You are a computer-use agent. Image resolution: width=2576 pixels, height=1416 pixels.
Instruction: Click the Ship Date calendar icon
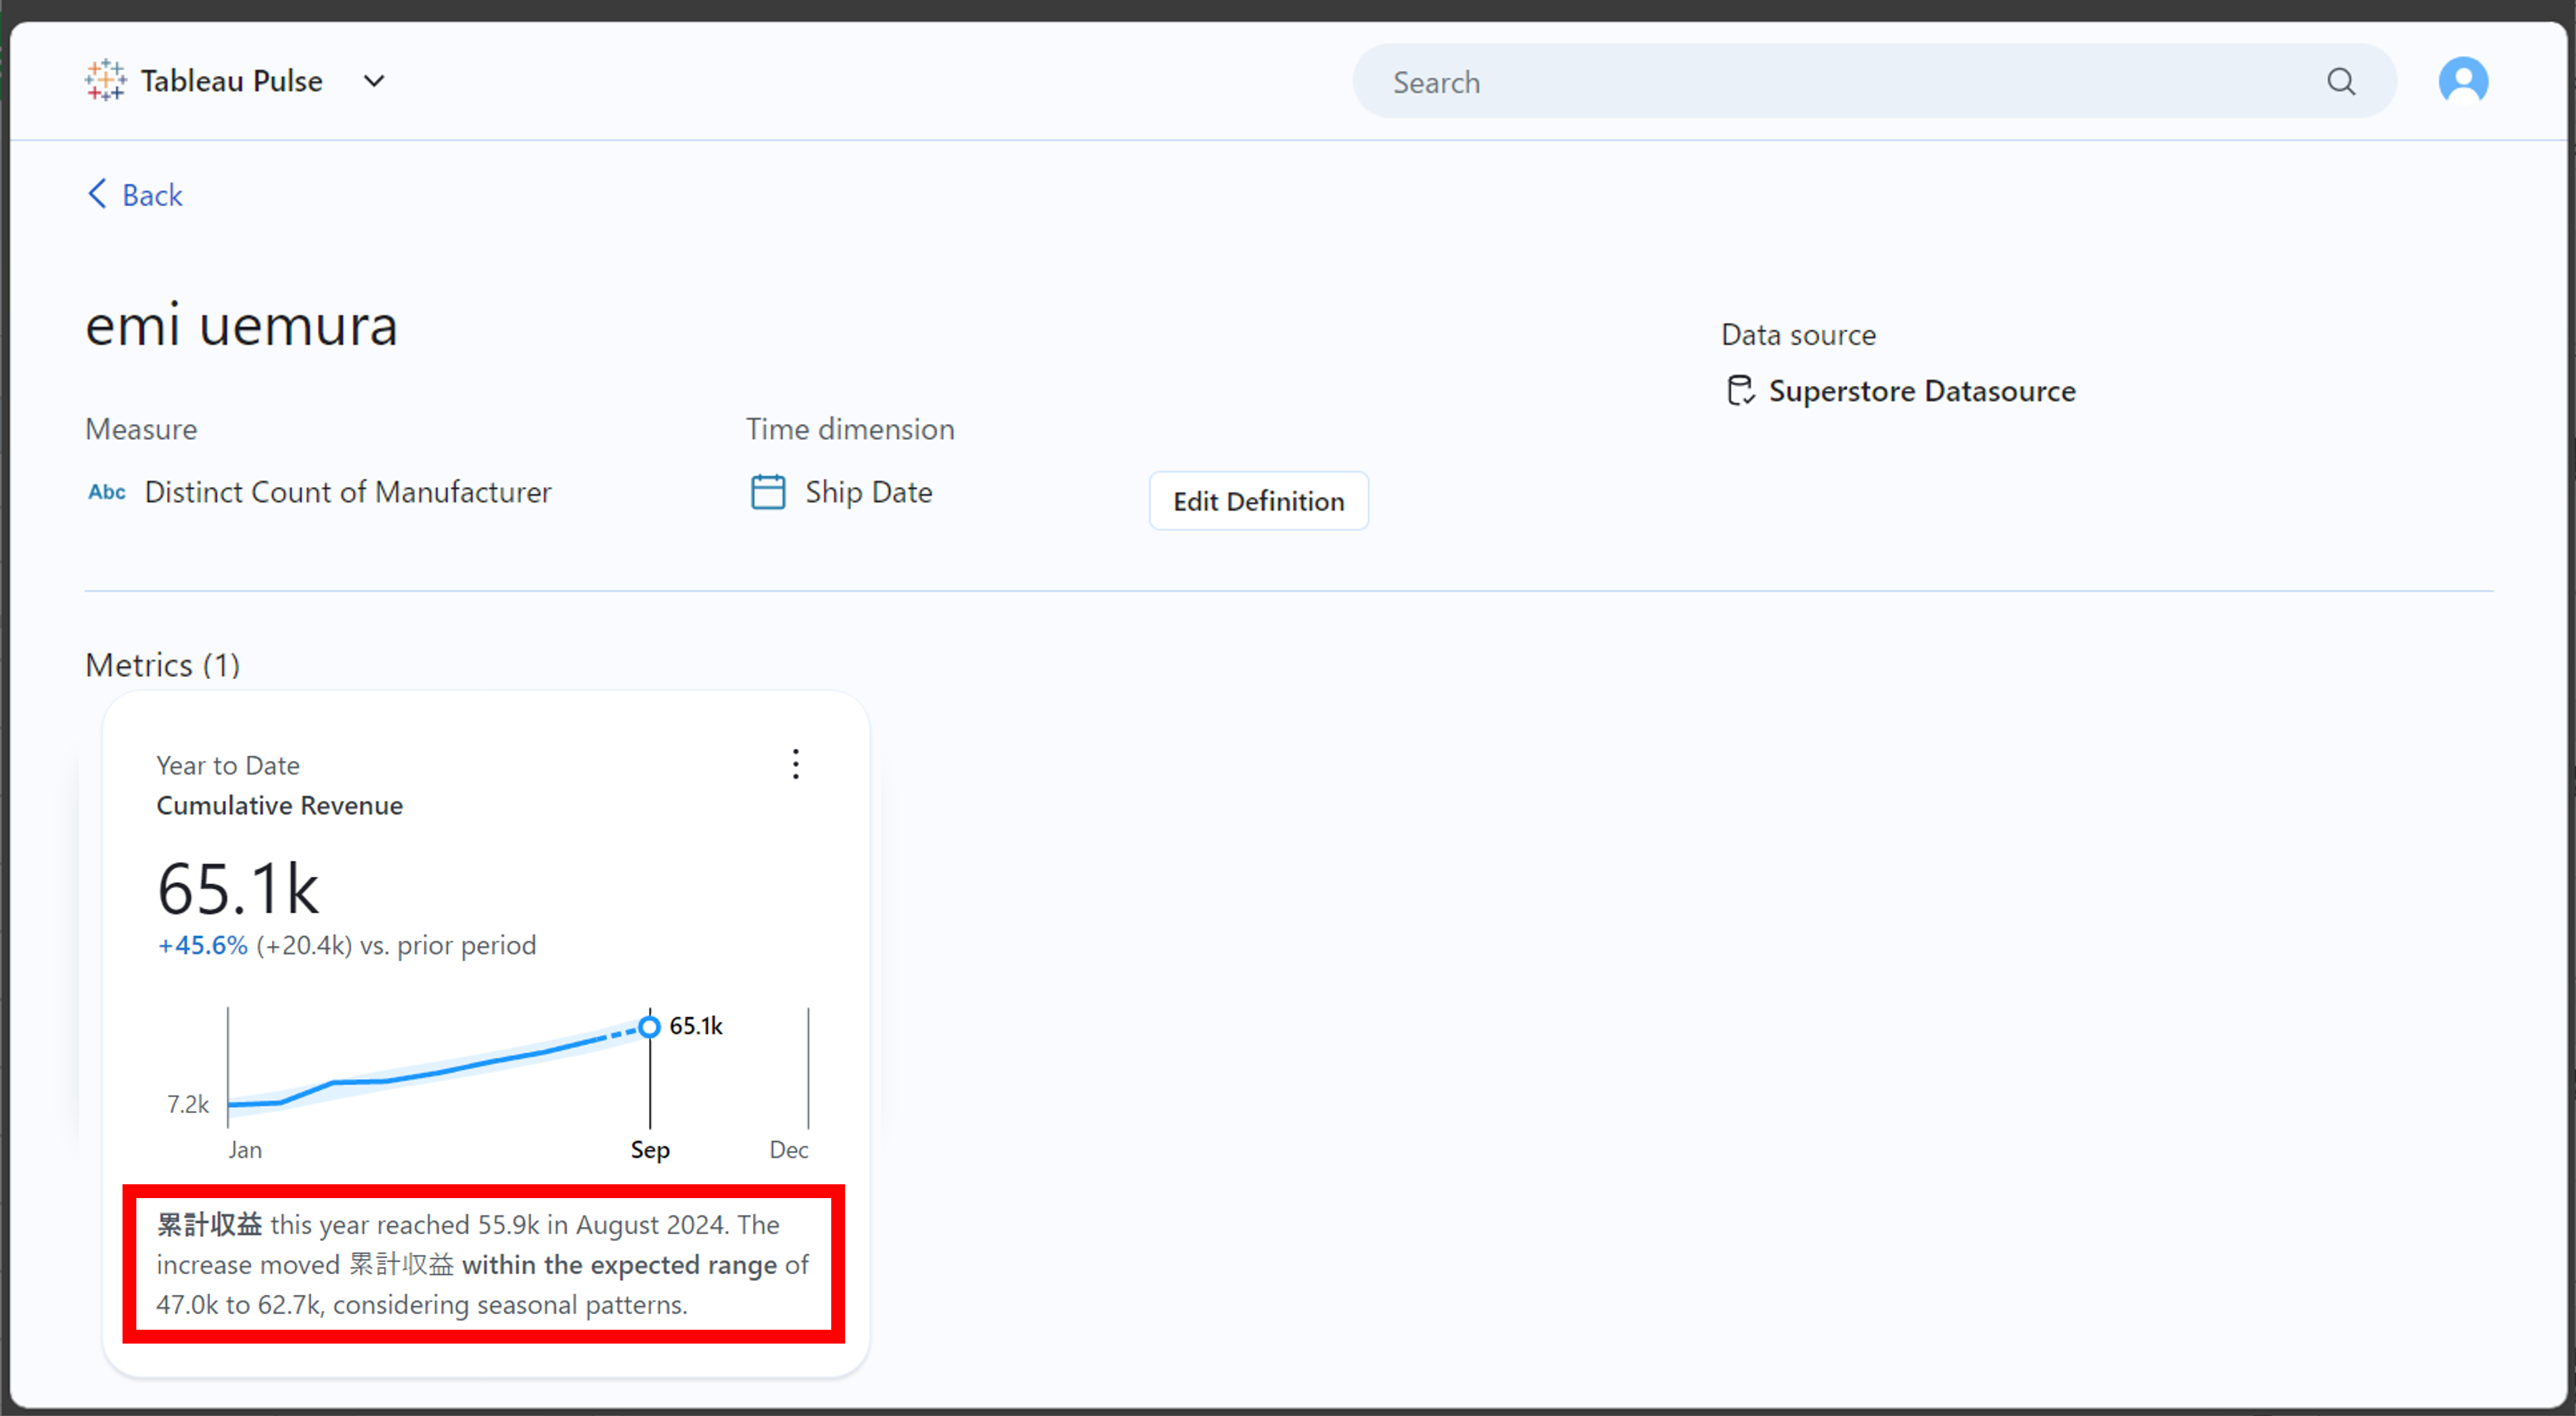[768, 492]
